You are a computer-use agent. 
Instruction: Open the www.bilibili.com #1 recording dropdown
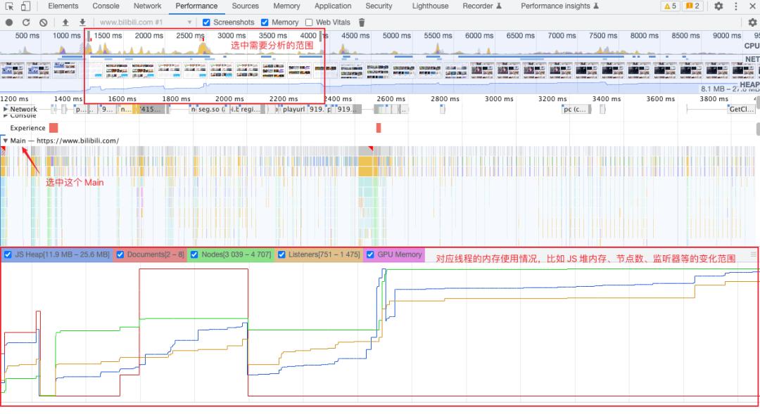pos(144,22)
